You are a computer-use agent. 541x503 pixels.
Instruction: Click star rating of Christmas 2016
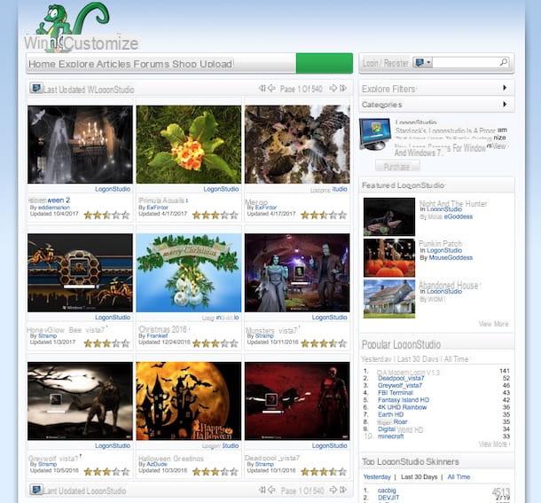(x=216, y=343)
